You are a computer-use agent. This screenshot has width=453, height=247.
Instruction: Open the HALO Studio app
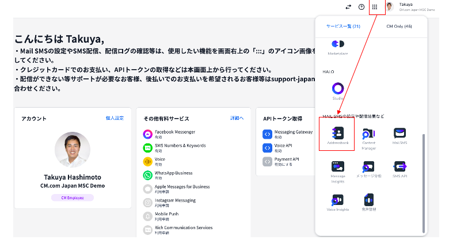pyautogui.click(x=338, y=91)
